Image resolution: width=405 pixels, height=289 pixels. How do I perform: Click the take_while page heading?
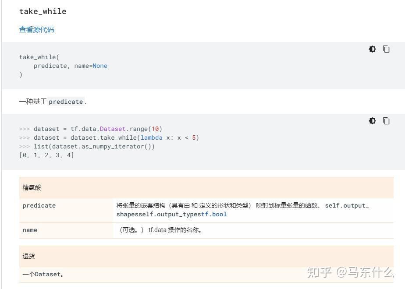point(43,11)
